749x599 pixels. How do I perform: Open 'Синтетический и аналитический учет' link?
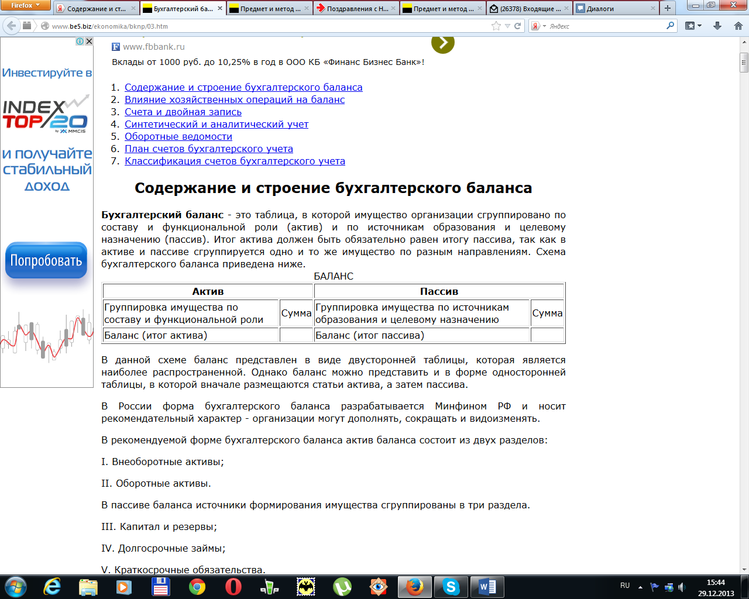point(217,124)
